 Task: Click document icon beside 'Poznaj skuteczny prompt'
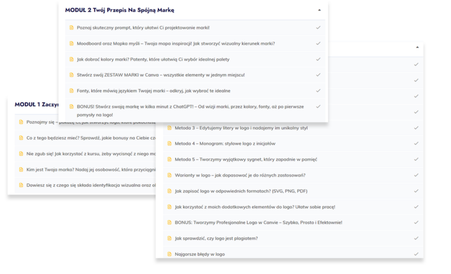(72, 28)
